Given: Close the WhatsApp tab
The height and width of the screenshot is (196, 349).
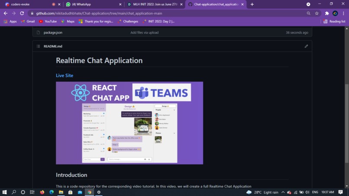Looking at the screenshot, I should pos(120,4).
